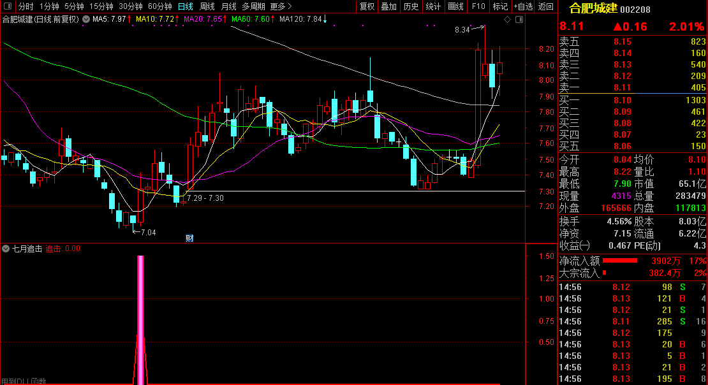Select the 卖五 8.15 order row
Screen dimensions: 708x385
tap(632, 41)
